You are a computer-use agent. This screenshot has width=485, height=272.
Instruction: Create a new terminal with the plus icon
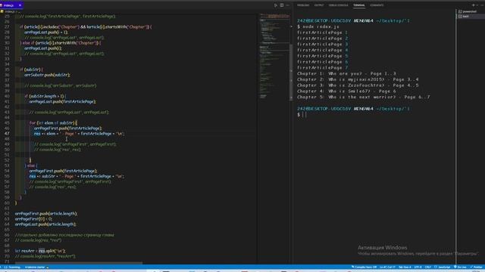[473, 5]
